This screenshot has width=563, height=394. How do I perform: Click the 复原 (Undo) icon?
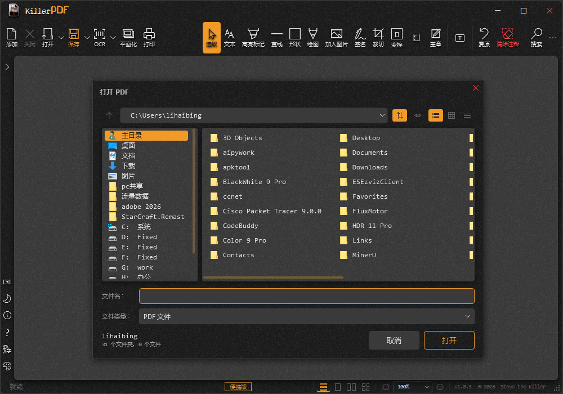click(484, 37)
